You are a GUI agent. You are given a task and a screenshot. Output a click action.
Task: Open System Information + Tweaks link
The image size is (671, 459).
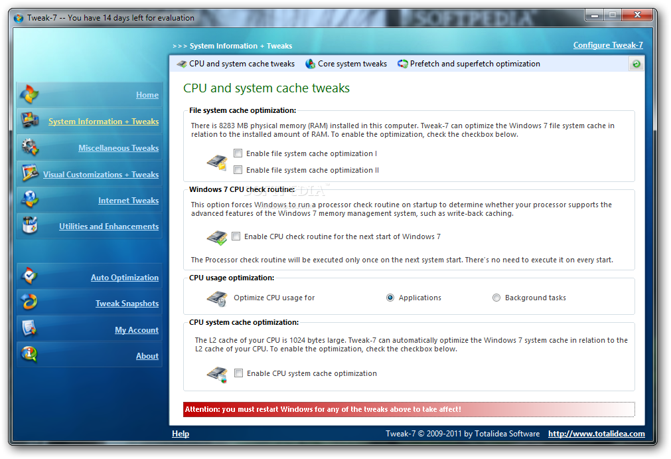(x=104, y=122)
